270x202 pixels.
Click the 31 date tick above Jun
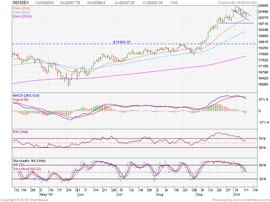78,190
